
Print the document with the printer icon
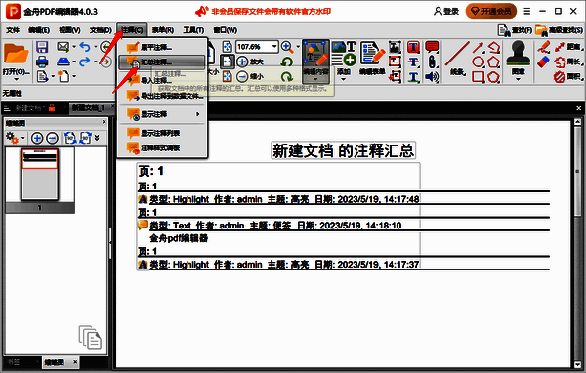[x=42, y=62]
